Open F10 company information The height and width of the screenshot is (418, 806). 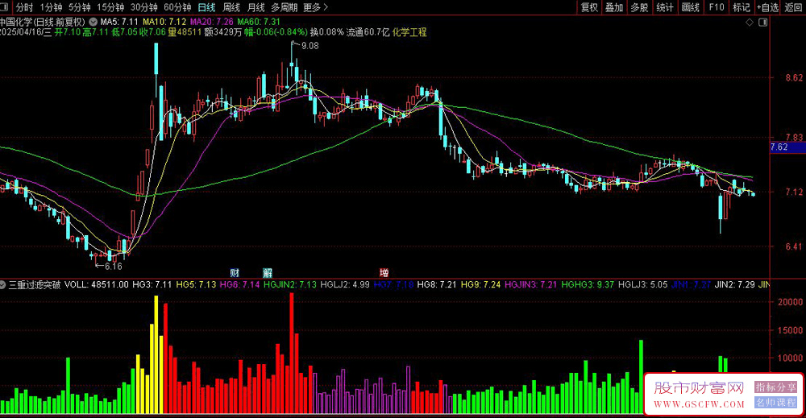click(x=716, y=7)
